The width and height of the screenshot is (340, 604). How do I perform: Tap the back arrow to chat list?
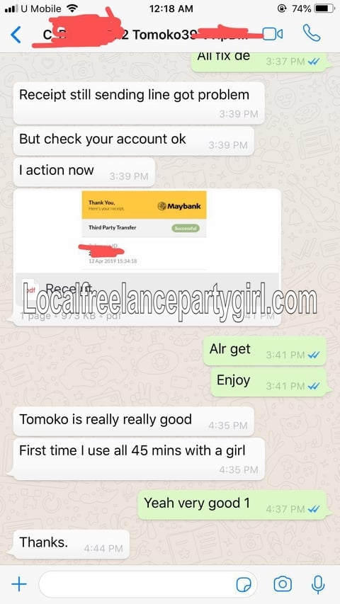[16, 35]
